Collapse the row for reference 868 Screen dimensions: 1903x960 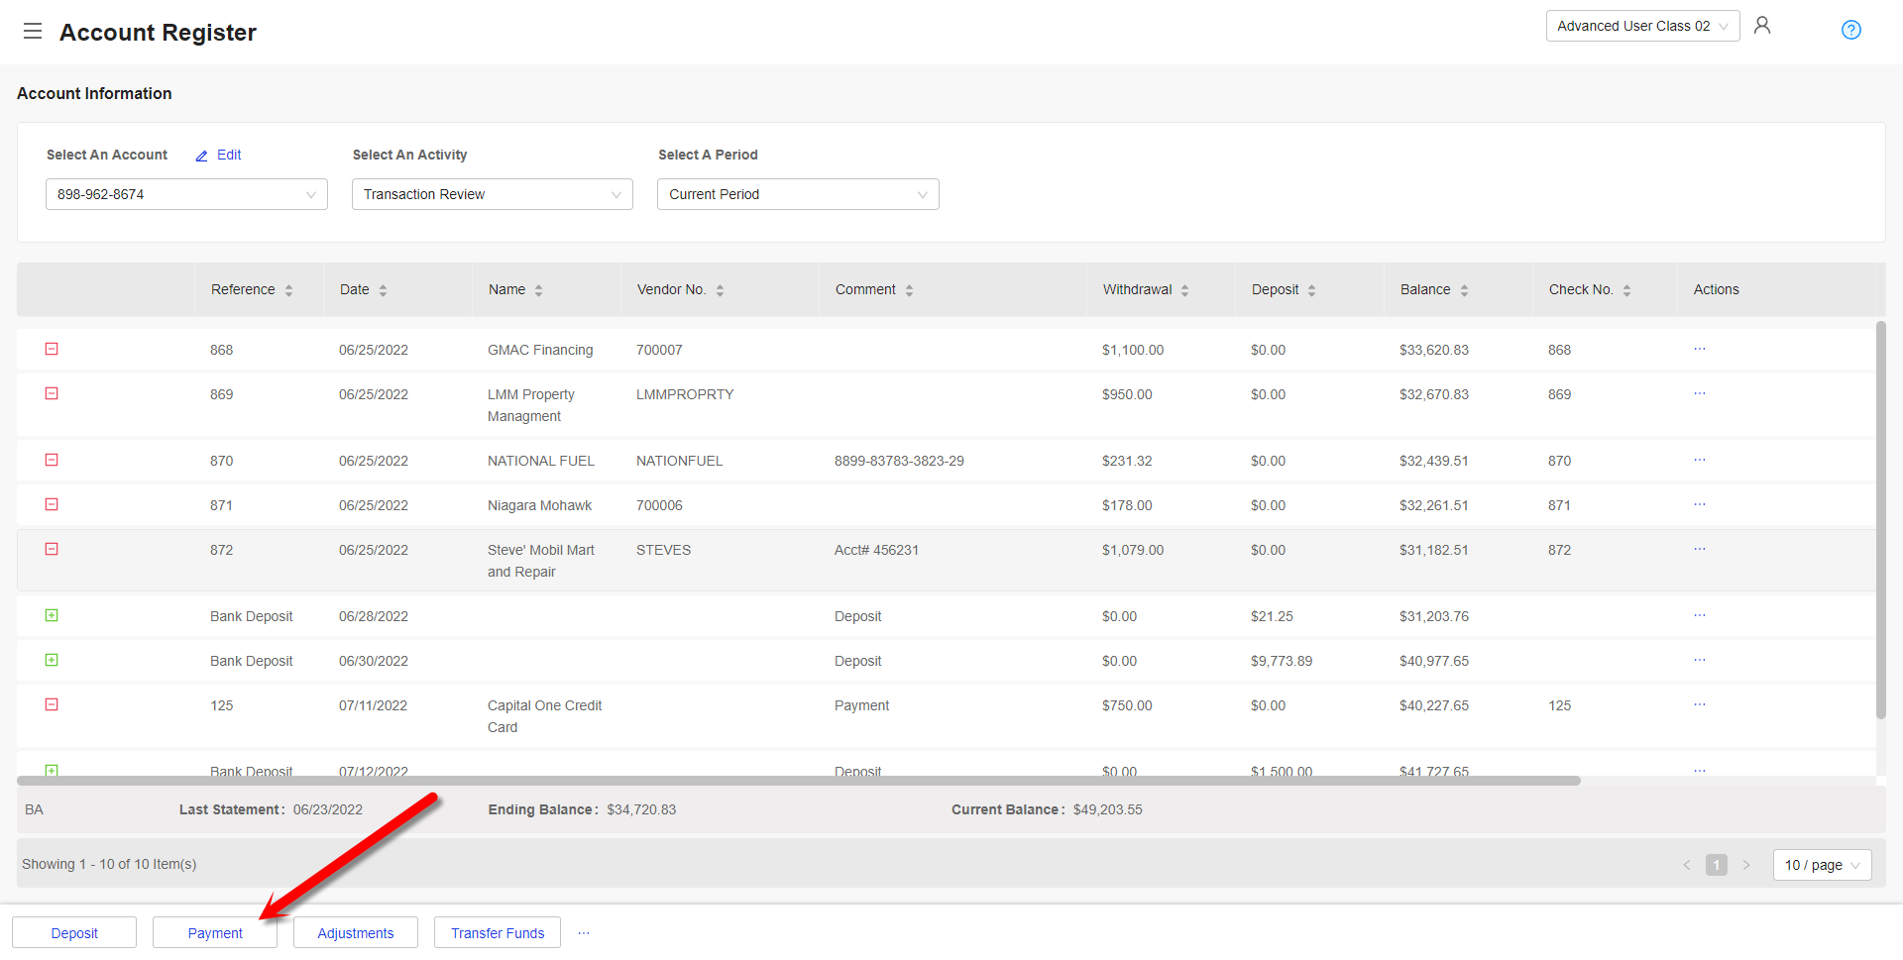point(52,349)
